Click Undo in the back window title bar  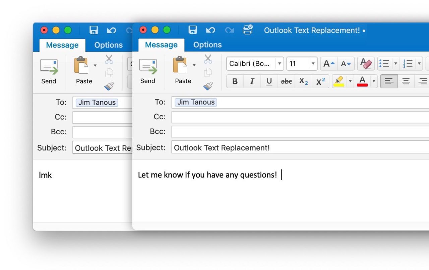(112, 30)
